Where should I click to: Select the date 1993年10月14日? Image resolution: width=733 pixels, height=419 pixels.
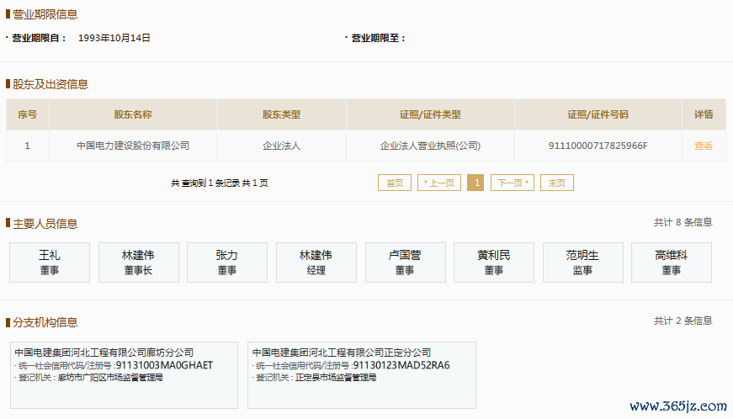point(114,38)
